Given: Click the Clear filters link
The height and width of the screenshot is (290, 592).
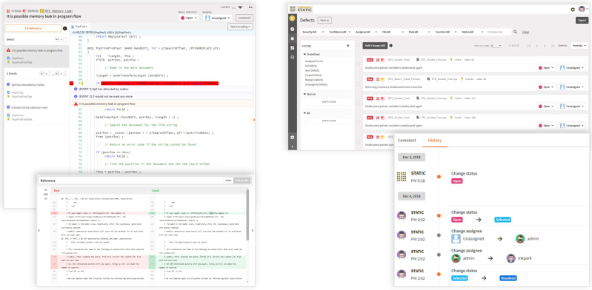Looking at the screenshot, I should 525,32.
